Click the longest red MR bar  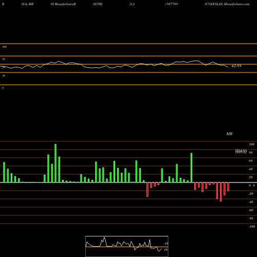pyautogui.click(x=221, y=192)
